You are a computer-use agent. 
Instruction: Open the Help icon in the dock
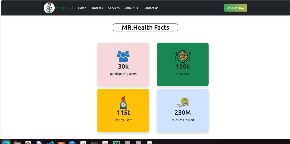pos(72,143)
